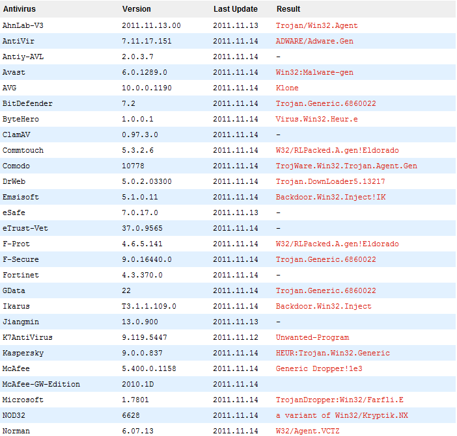Image resolution: width=457 pixels, height=436 pixels.
Task: Click the Backdoor.Win32.Inject!IK result
Action: [331, 197]
